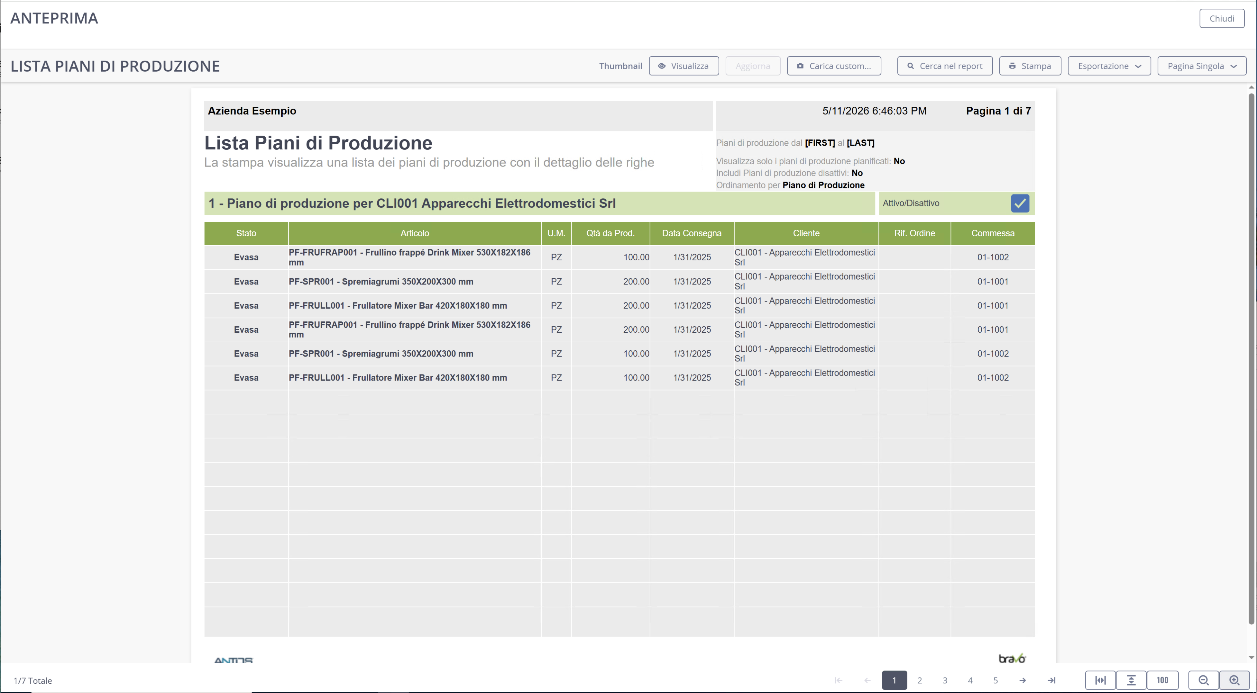This screenshot has width=1257, height=693.
Task: Click the Stampa print button
Action: point(1030,66)
